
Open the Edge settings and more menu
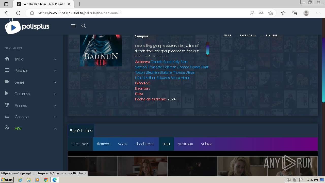[318, 13]
